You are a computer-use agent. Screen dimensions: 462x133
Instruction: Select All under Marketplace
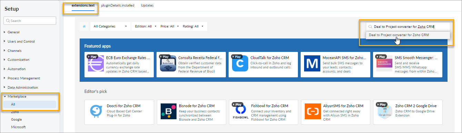click(30, 104)
